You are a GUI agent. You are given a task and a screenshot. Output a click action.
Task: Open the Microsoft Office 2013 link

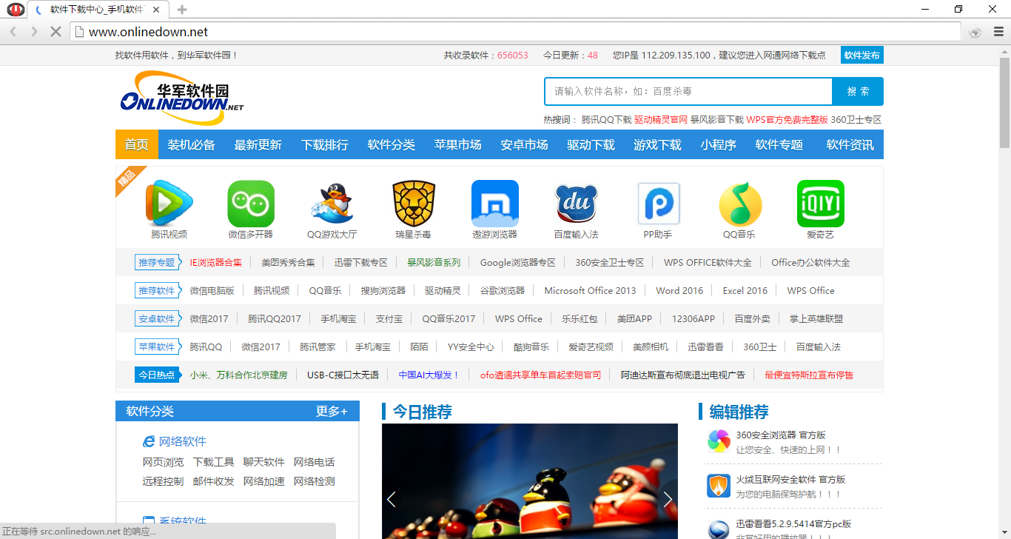point(590,290)
